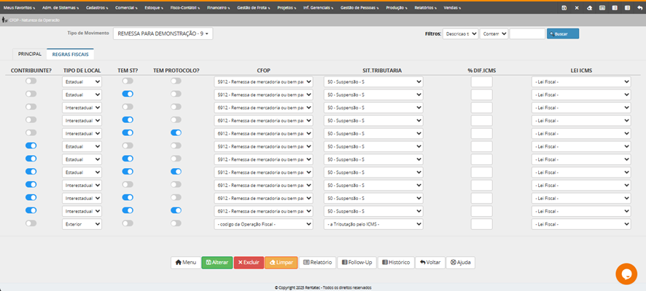Click the filter text input beside Buscar

526,33
